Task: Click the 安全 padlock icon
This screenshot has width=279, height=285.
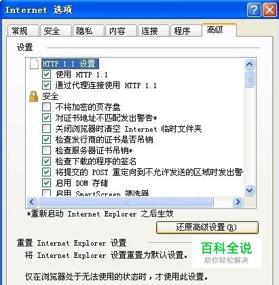Action: click(33, 96)
